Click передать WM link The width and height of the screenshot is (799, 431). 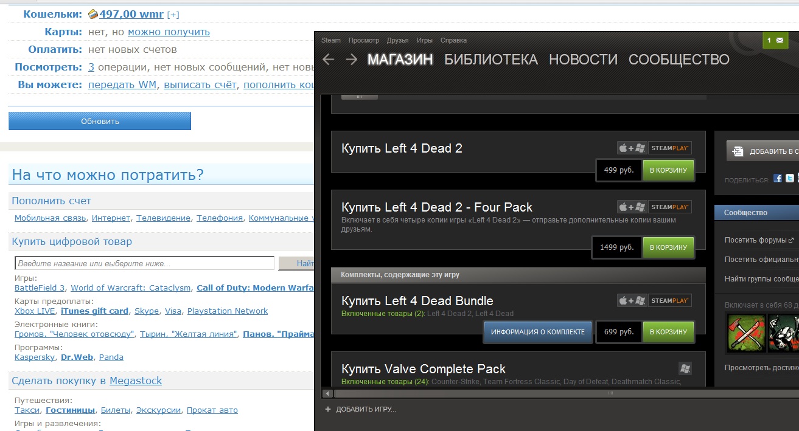pos(122,84)
